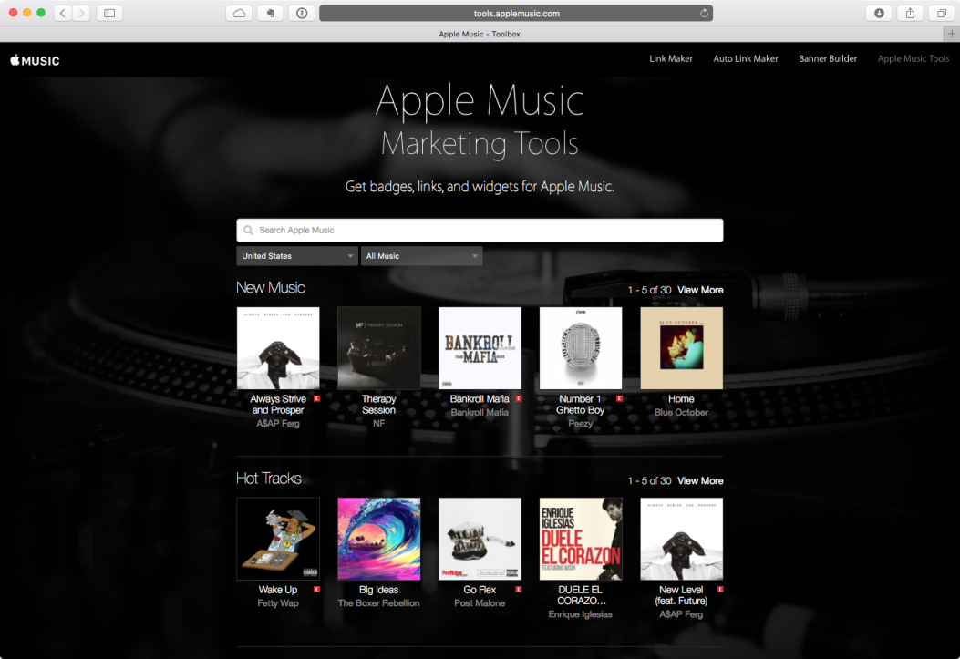The image size is (960, 659).
Task: Open Number 1 Ghetto Boy ring cover
Action: (x=581, y=348)
